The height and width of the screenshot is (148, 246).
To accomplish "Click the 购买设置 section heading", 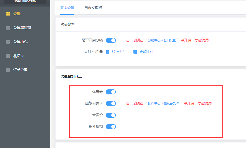I will [x=68, y=25].
